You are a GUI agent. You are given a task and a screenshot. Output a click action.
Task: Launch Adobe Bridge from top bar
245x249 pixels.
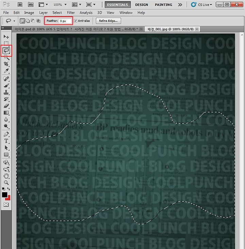coord(20,5)
